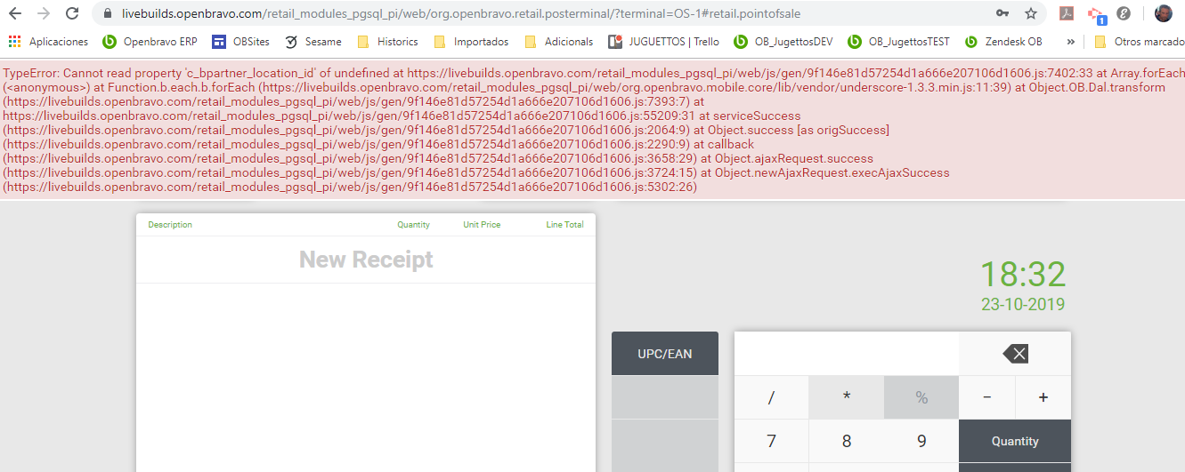Bookmark this page with the star icon
This screenshot has width=1185, height=472.
(1031, 13)
